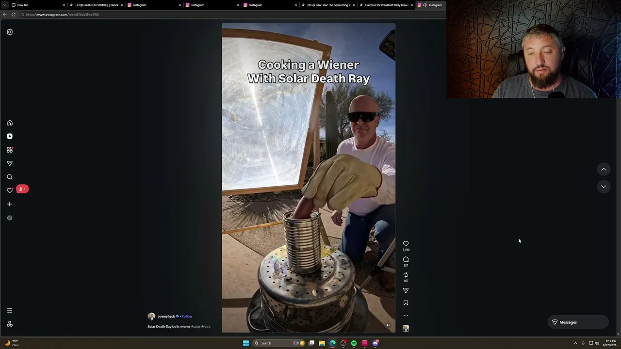Open volume control in system tray
621x349 pixels.
[597, 343]
